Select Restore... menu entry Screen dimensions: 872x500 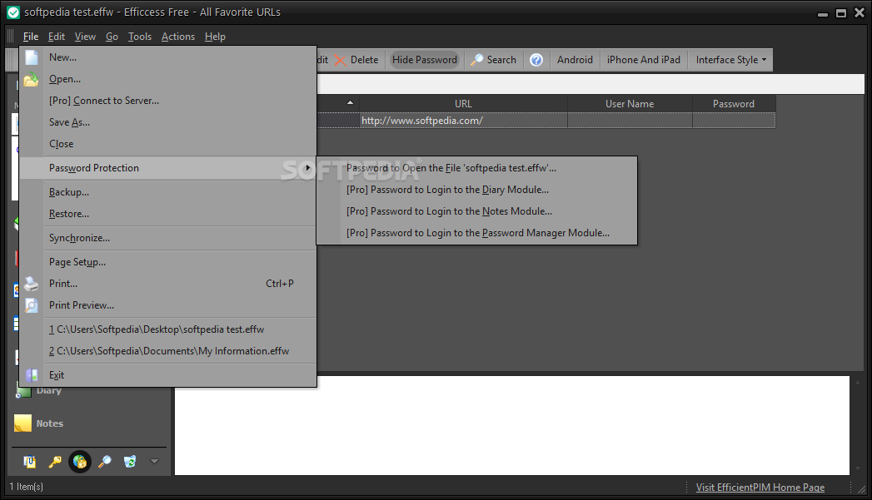[x=168, y=214]
